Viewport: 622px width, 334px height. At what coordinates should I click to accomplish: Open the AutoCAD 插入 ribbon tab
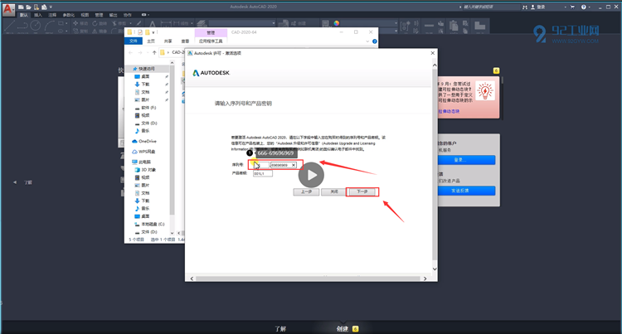38,15
